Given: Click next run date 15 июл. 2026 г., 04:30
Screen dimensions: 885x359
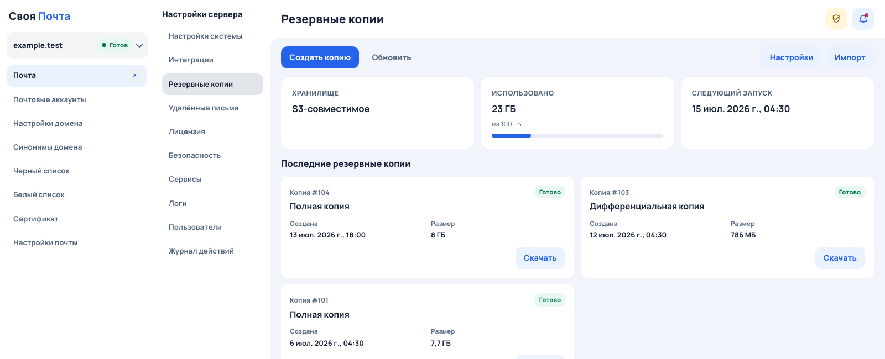Looking at the screenshot, I should (741, 109).
